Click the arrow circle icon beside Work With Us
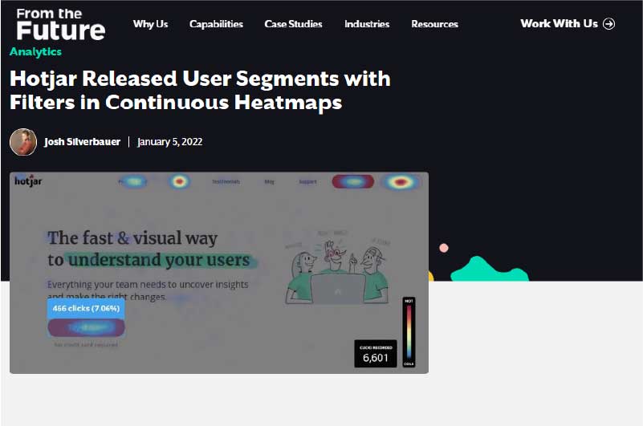Viewport: 643px width, 426px height. point(609,24)
